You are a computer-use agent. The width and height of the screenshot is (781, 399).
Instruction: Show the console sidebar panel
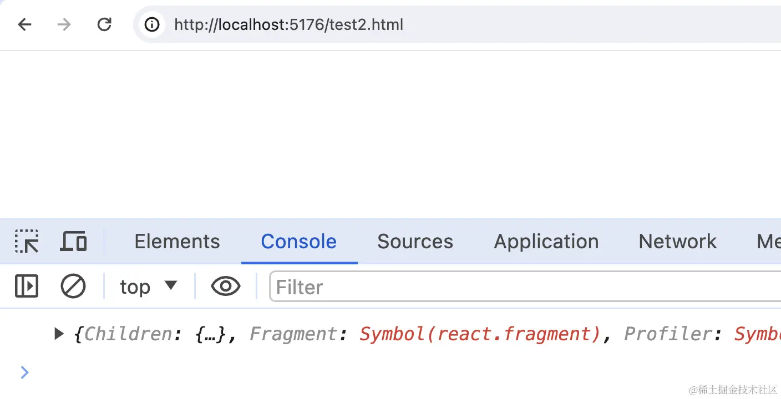27,287
